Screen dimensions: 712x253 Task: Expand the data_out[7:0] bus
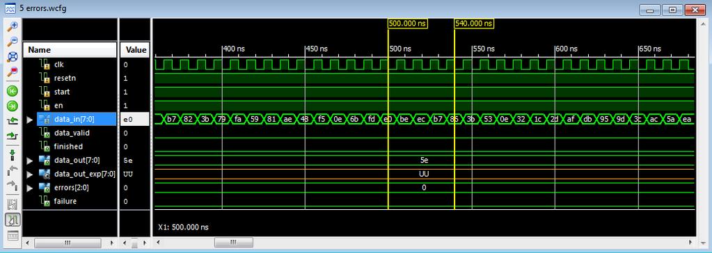click(x=29, y=161)
